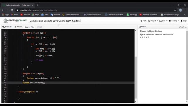188x106 pixels.
Task: Select the Online Java Compiler browser tab
Action: click(x=18, y=5)
